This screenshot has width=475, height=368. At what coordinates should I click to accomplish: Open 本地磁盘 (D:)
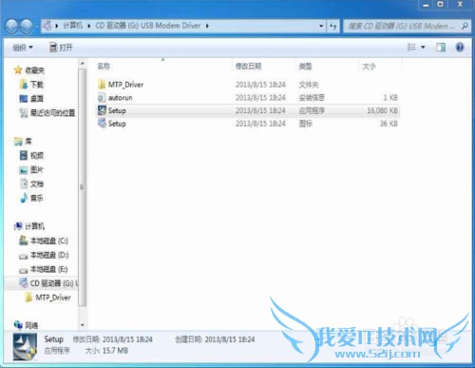tap(49, 255)
